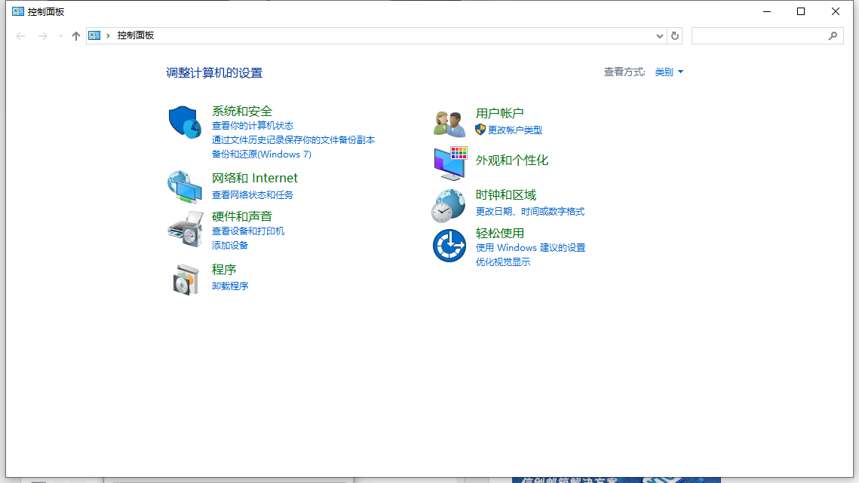Click the 控制面板 breadcrumb in address bar
Screen dimensions: 859x483
pos(136,35)
